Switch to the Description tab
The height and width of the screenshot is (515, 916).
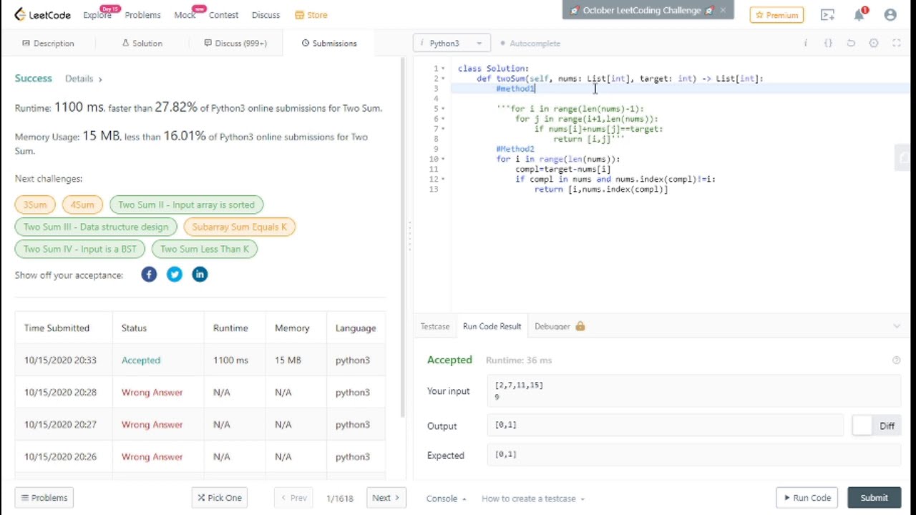pos(48,44)
